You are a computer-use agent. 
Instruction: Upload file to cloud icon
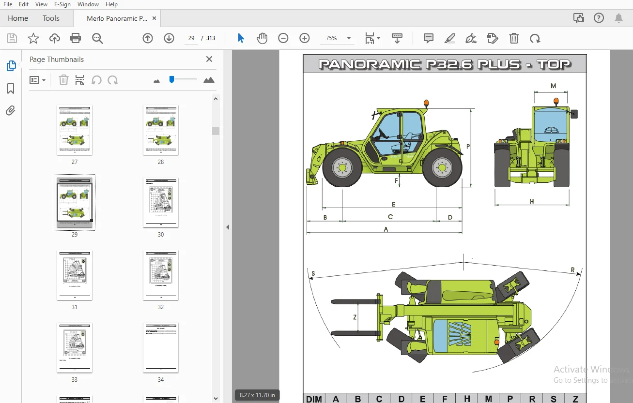[x=54, y=38]
